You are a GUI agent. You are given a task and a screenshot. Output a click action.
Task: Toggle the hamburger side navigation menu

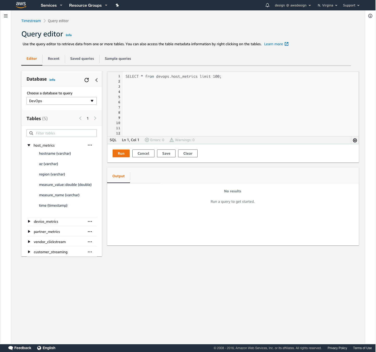coord(6,16)
